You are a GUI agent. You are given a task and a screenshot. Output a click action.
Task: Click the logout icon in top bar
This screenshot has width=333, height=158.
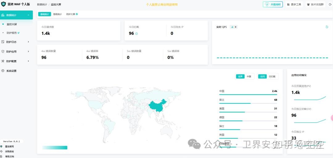(329, 5)
